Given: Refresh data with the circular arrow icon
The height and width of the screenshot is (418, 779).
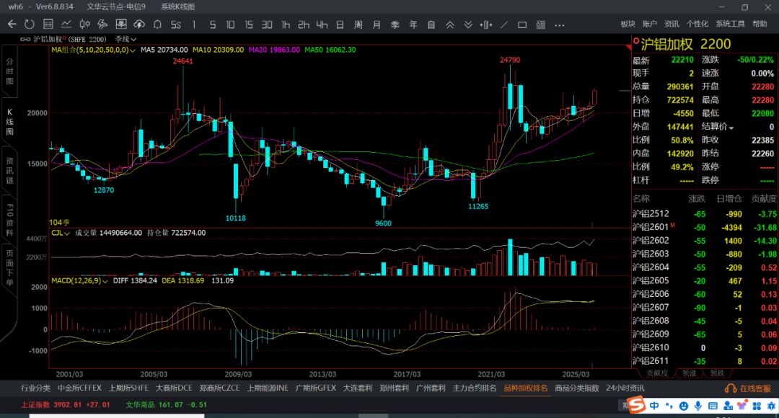Looking at the screenshot, I should pyautogui.click(x=30, y=25).
